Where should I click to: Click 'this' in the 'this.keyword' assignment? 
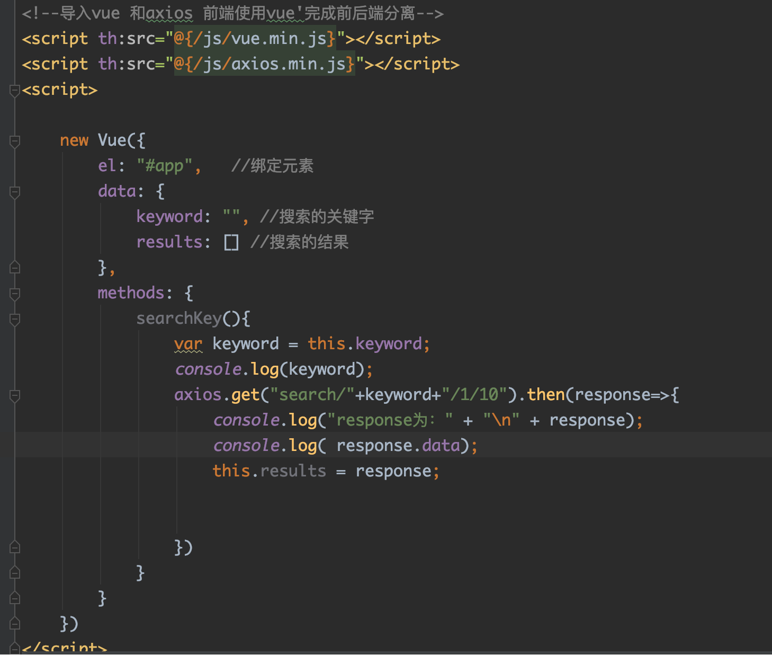click(327, 344)
